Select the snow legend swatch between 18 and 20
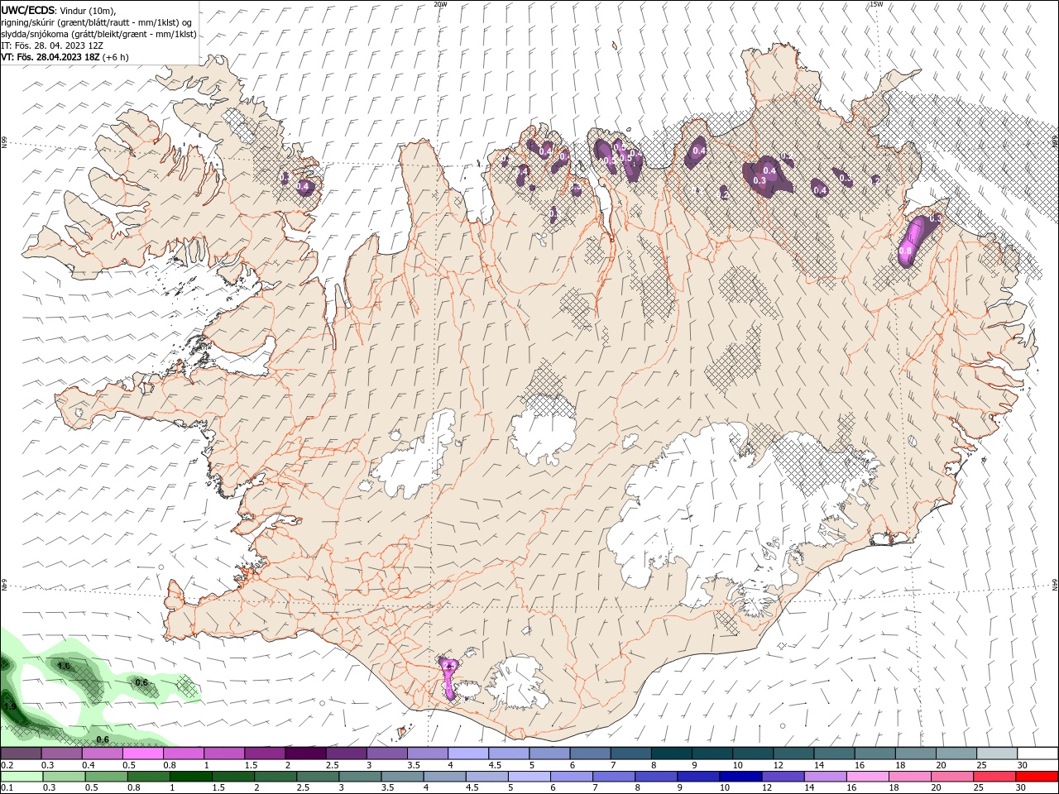 click(916, 753)
